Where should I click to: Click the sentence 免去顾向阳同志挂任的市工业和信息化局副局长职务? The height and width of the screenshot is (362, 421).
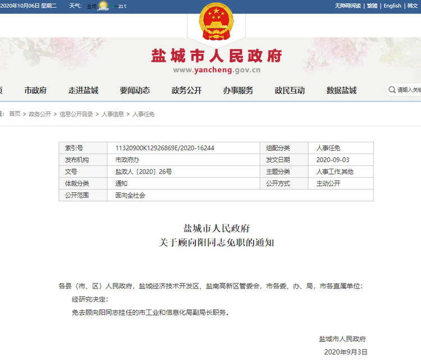coord(150,313)
